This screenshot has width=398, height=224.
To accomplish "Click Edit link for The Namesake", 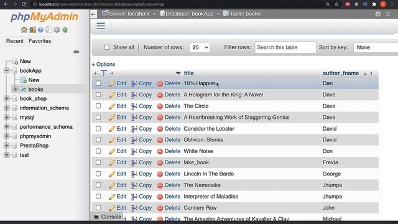I will pyautogui.click(x=121, y=185).
